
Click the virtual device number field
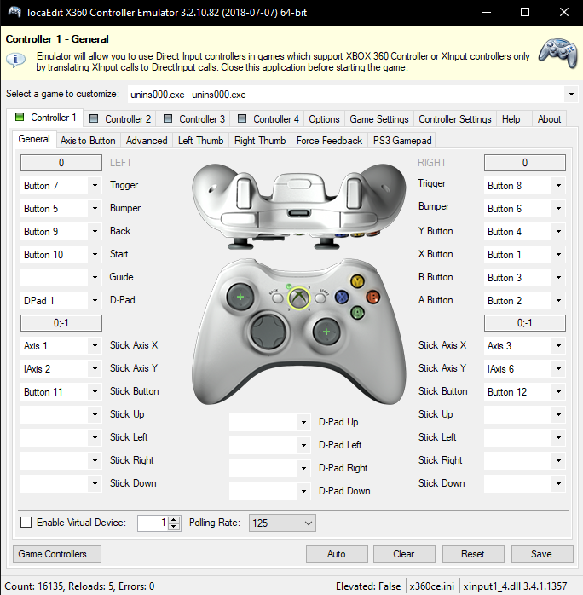coord(152,523)
